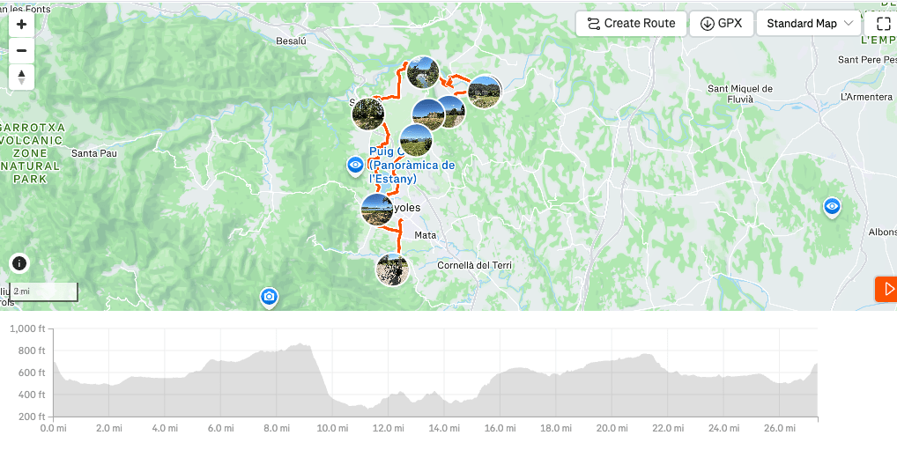View the lake photo thumbnail beside Banyoles

tap(377, 210)
